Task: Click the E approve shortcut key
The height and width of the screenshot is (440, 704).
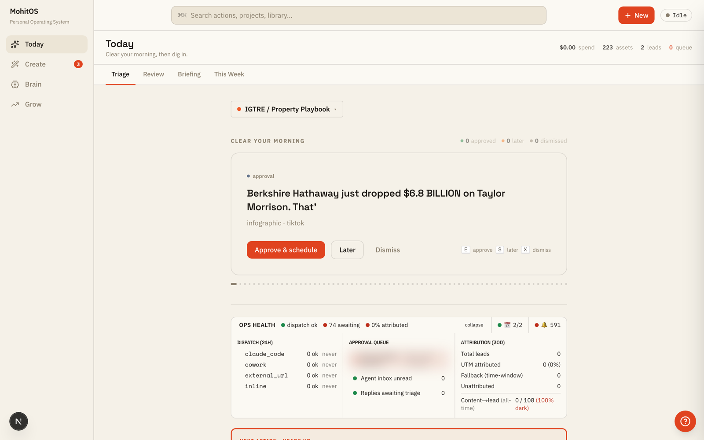Action: tap(466, 250)
